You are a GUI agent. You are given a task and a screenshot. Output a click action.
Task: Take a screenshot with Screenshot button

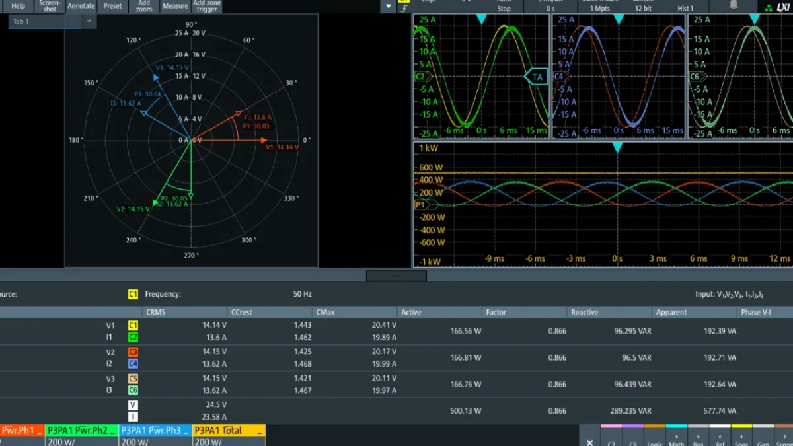[50, 6]
